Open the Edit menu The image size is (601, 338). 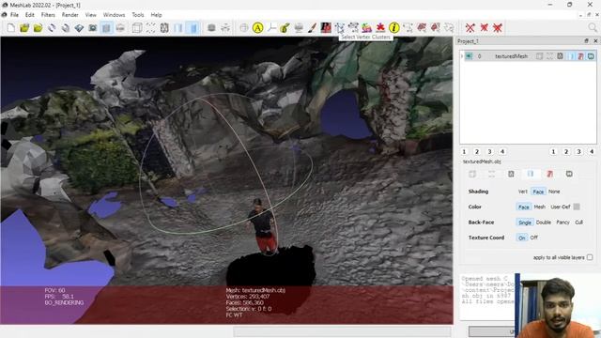pyautogui.click(x=30, y=15)
